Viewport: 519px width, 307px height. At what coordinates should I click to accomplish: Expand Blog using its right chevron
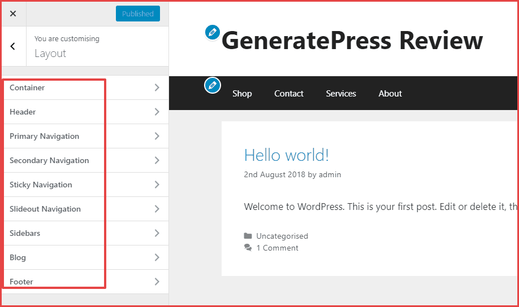coord(157,257)
